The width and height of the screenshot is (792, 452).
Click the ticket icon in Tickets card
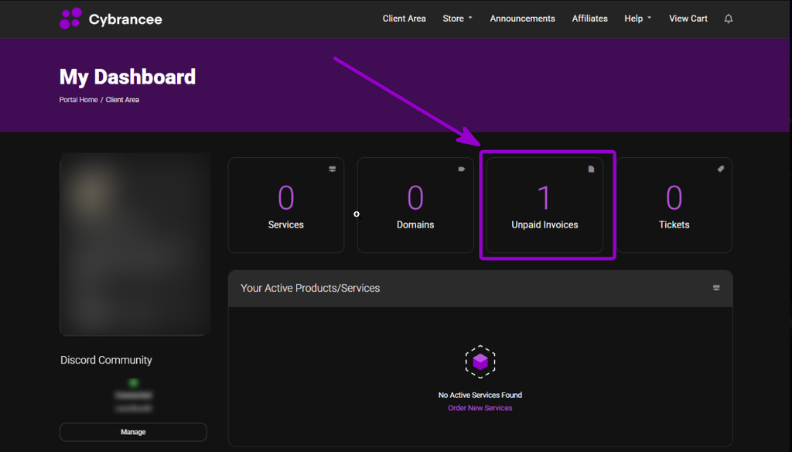tap(721, 169)
